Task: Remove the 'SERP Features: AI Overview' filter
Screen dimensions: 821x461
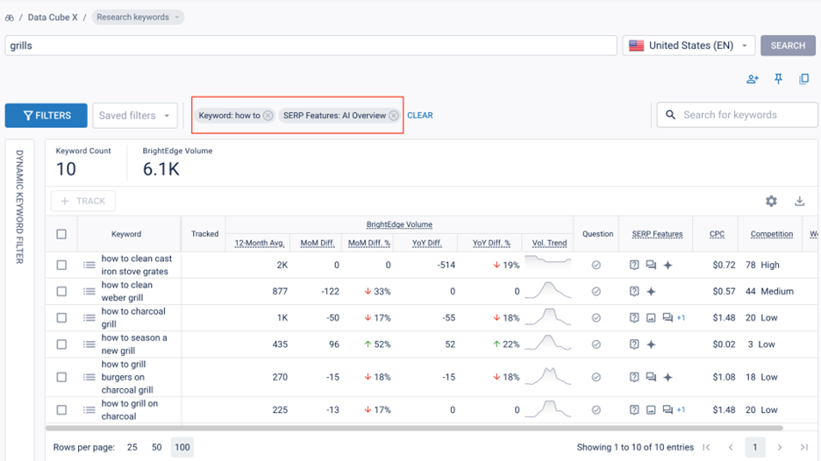Action: [x=394, y=116]
